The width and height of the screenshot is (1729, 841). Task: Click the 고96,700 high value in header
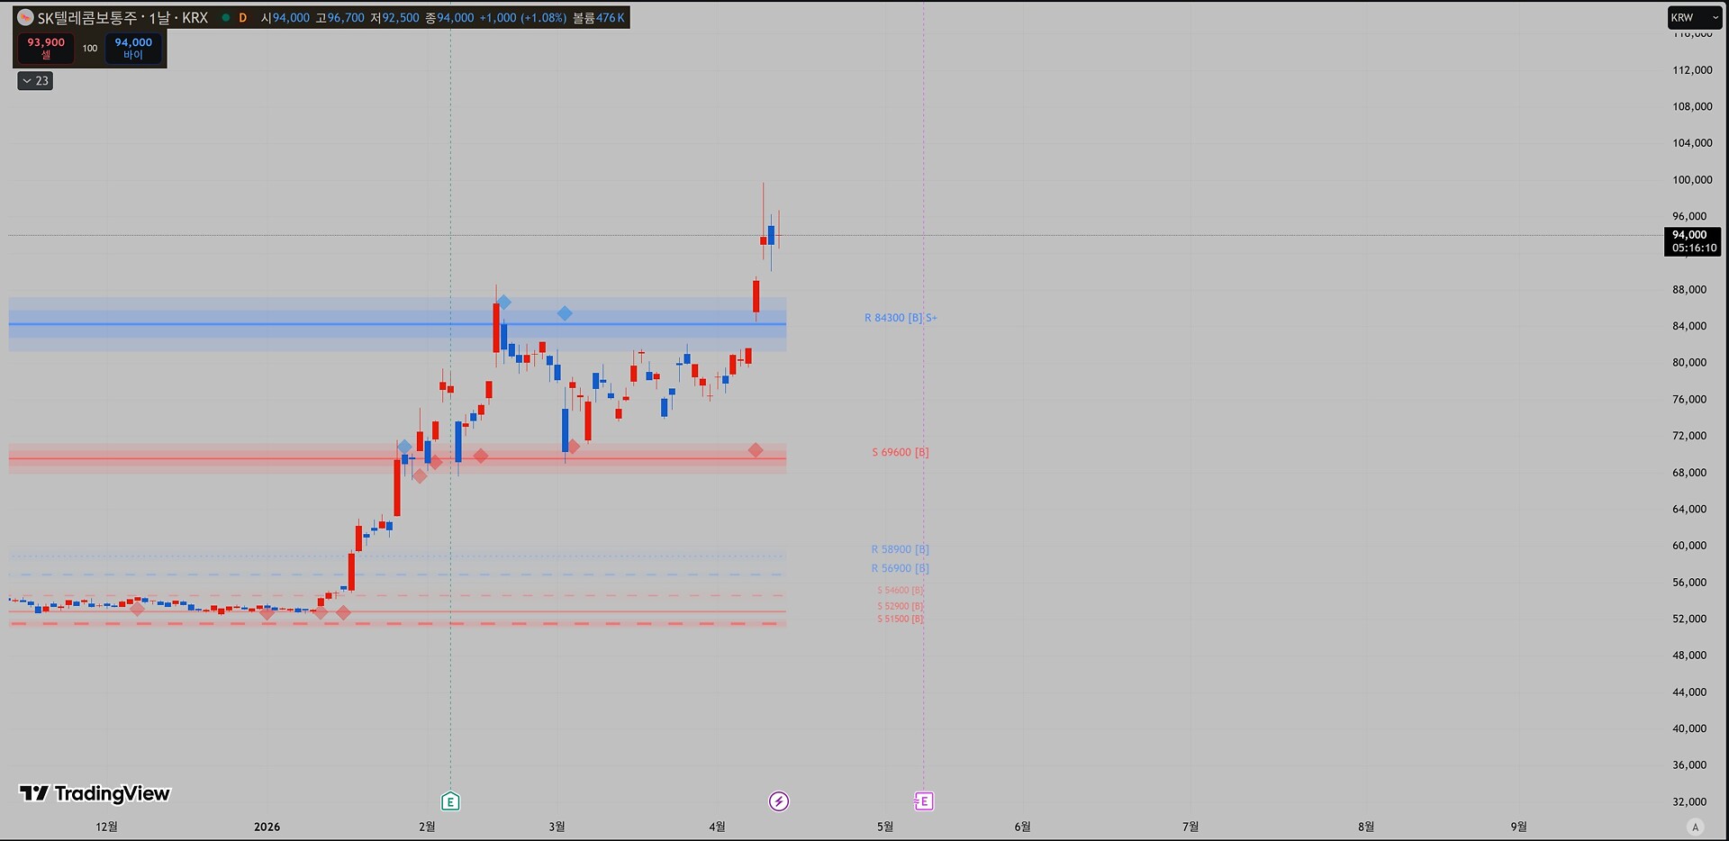tap(339, 17)
